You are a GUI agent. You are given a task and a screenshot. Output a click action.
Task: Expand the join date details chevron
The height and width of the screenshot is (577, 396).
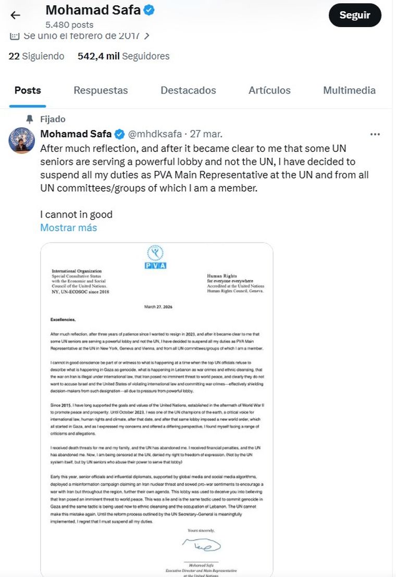pos(147,36)
